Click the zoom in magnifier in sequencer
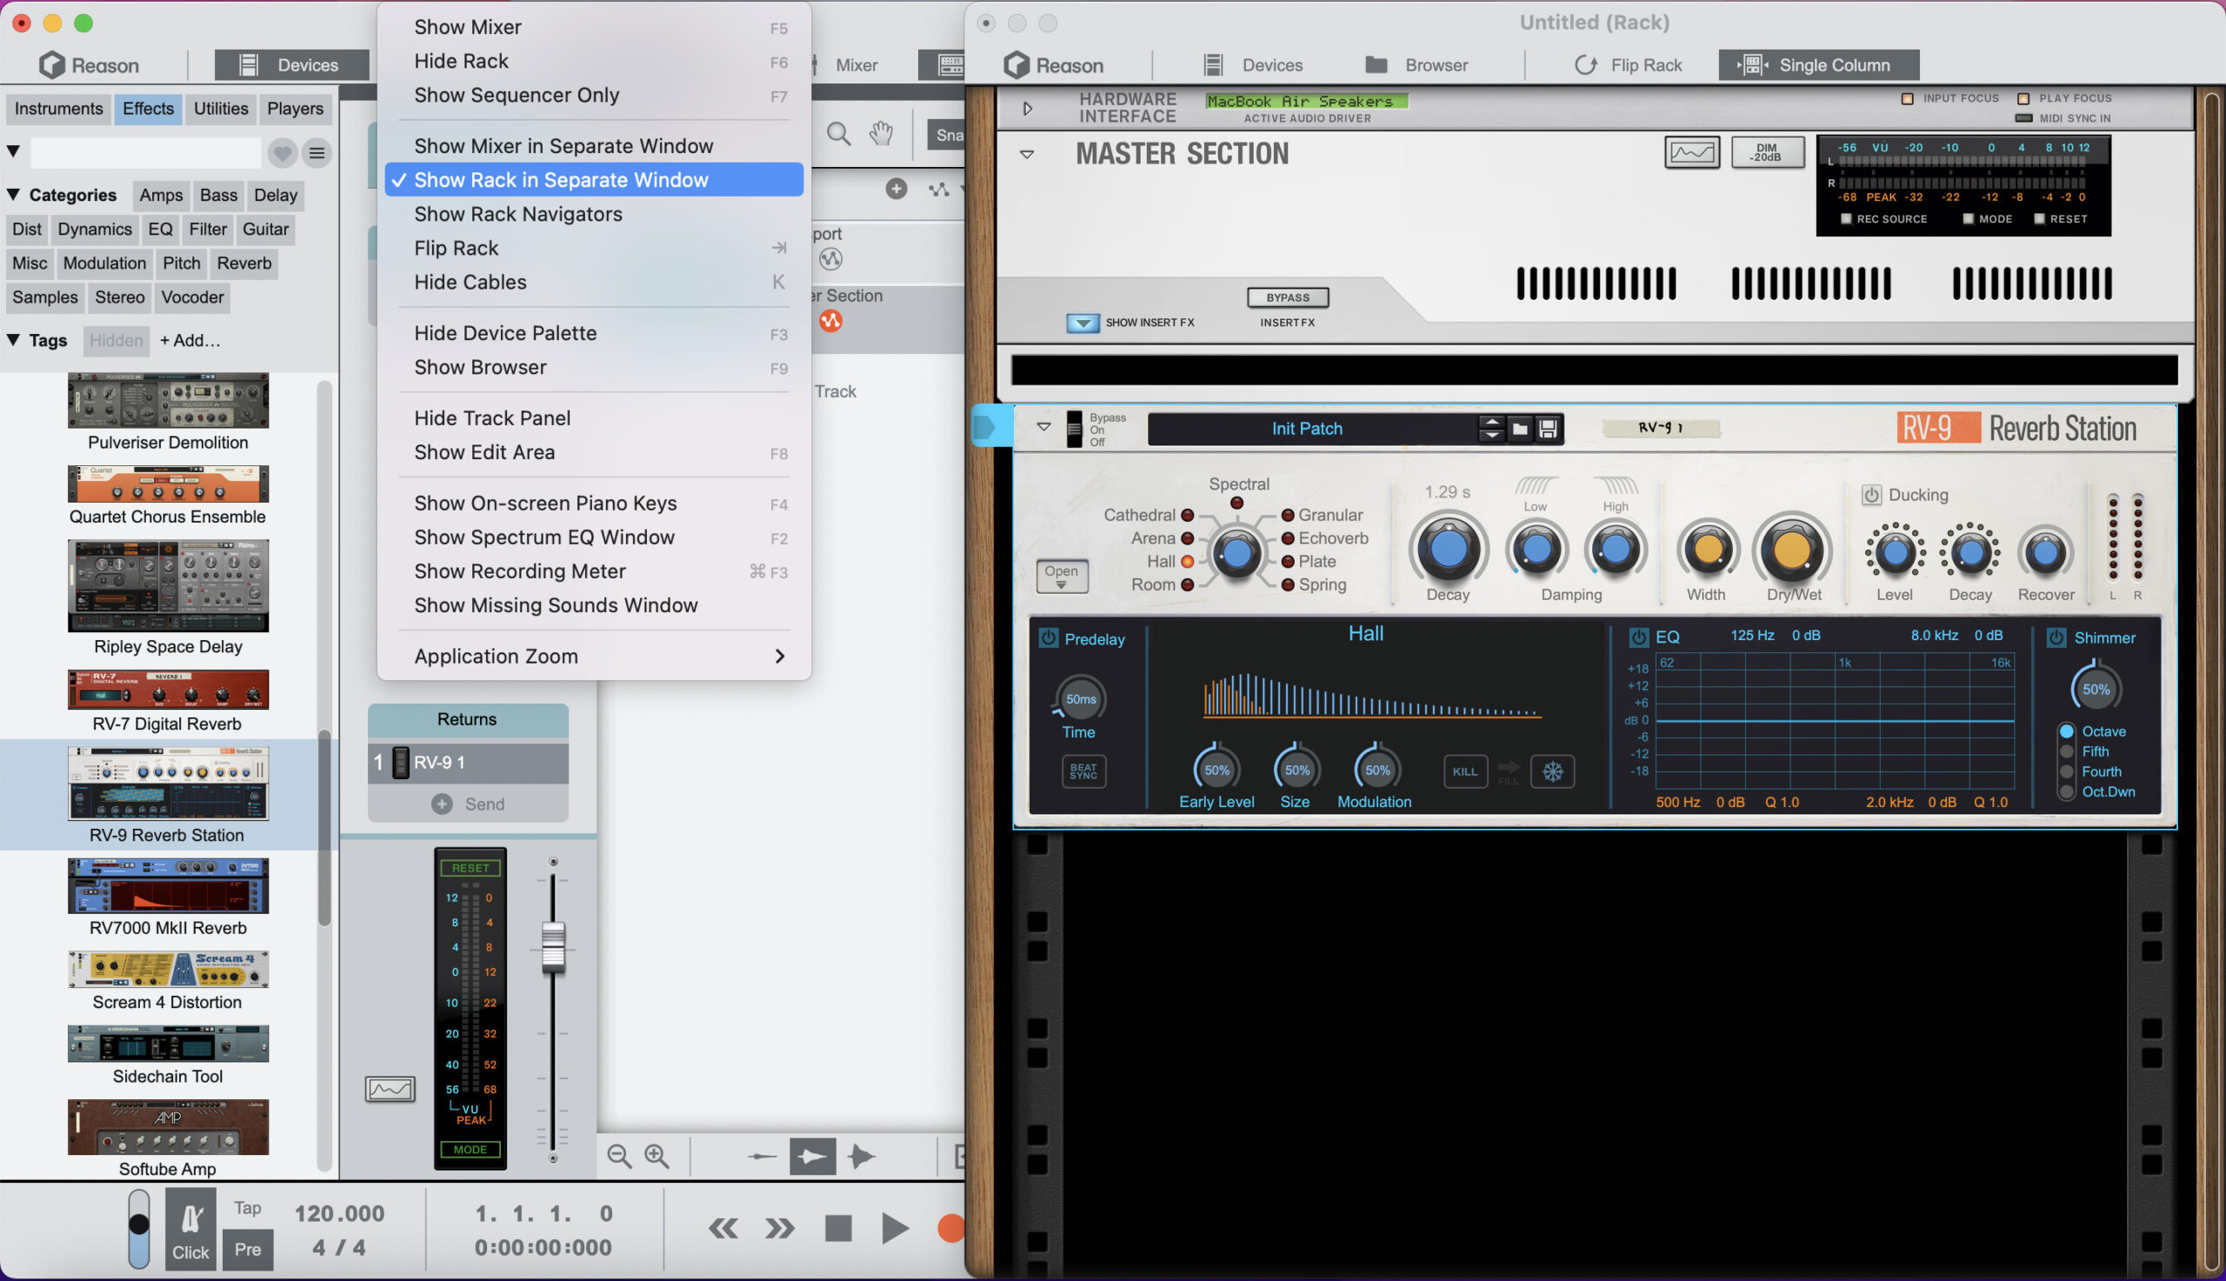This screenshot has height=1281, width=2226. pyautogui.click(x=657, y=1156)
